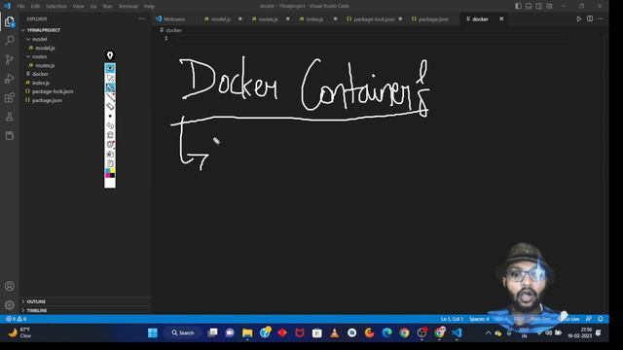The width and height of the screenshot is (623, 350).
Task: Toggle the eye icon in annotation toolbar
Action: 110,68
